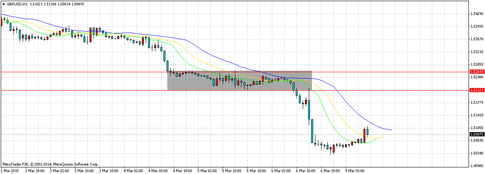Click the 2 Mar 2015 date label
The height and width of the screenshot is (174, 485).
10,170
